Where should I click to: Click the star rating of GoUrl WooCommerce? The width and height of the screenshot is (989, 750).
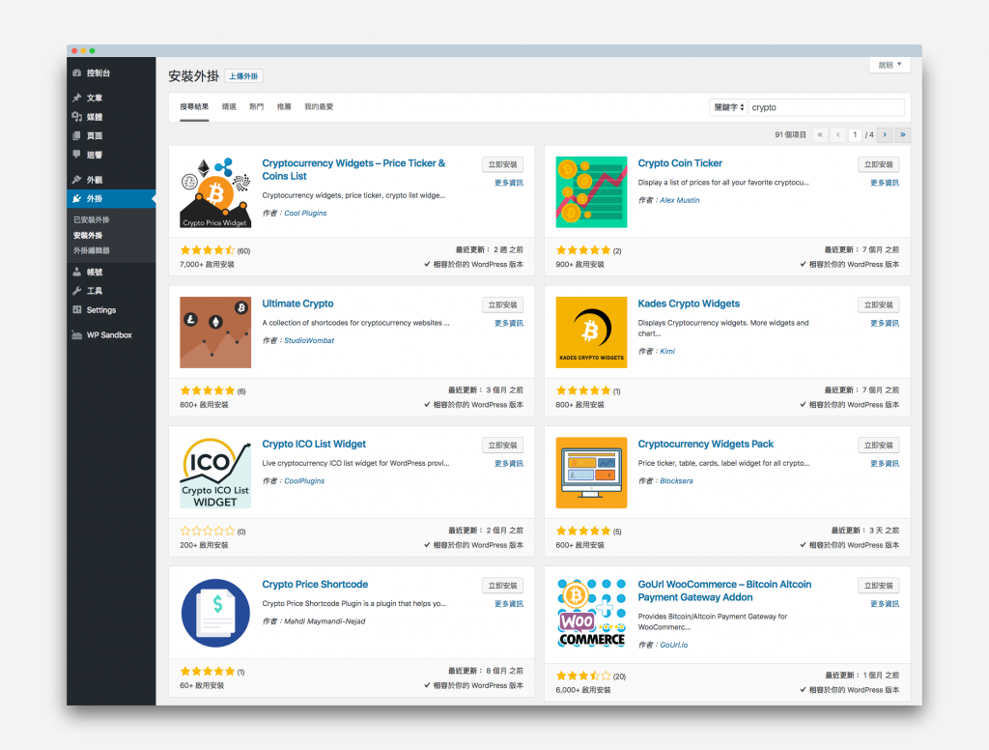583,676
